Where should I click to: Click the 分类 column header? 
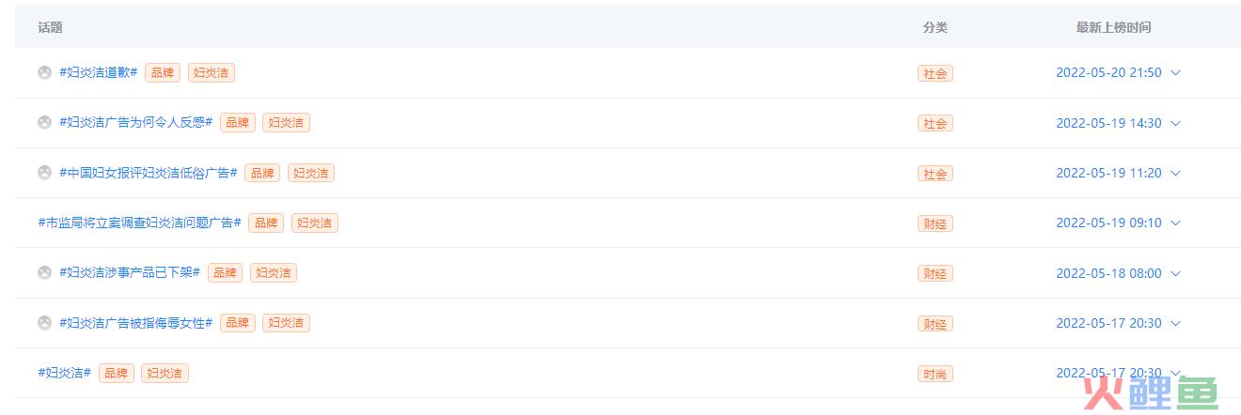tap(935, 27)
